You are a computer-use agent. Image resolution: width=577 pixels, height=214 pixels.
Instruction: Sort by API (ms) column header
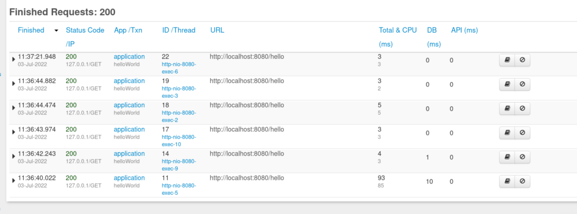coord(464,30)
